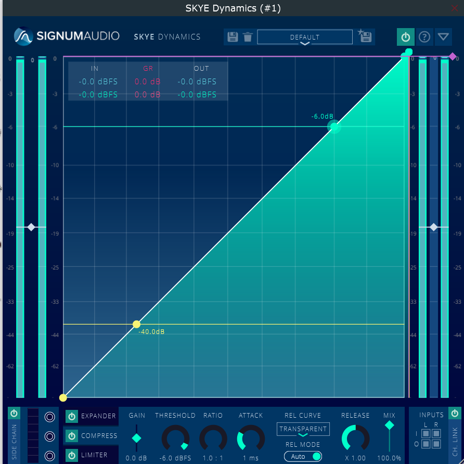Open the triangle options menu in header
The height and width of the screenshot is (464, 464).
tap(443, 37)
